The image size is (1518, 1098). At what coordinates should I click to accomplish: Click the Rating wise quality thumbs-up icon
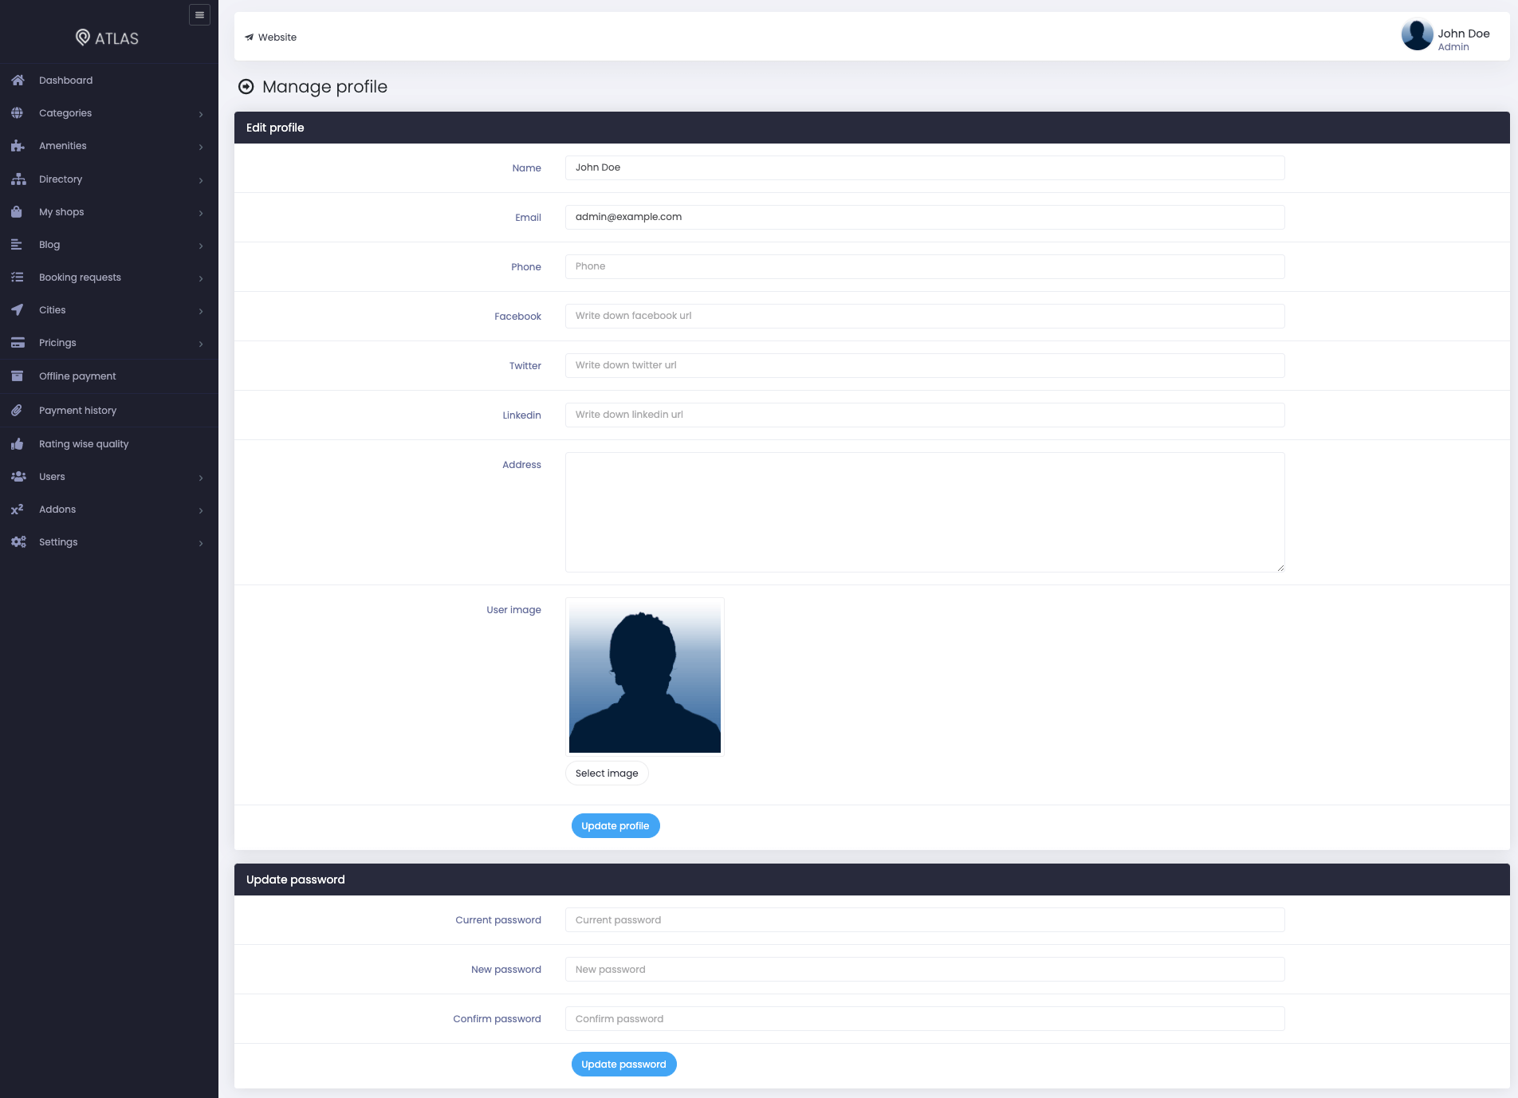17,444
